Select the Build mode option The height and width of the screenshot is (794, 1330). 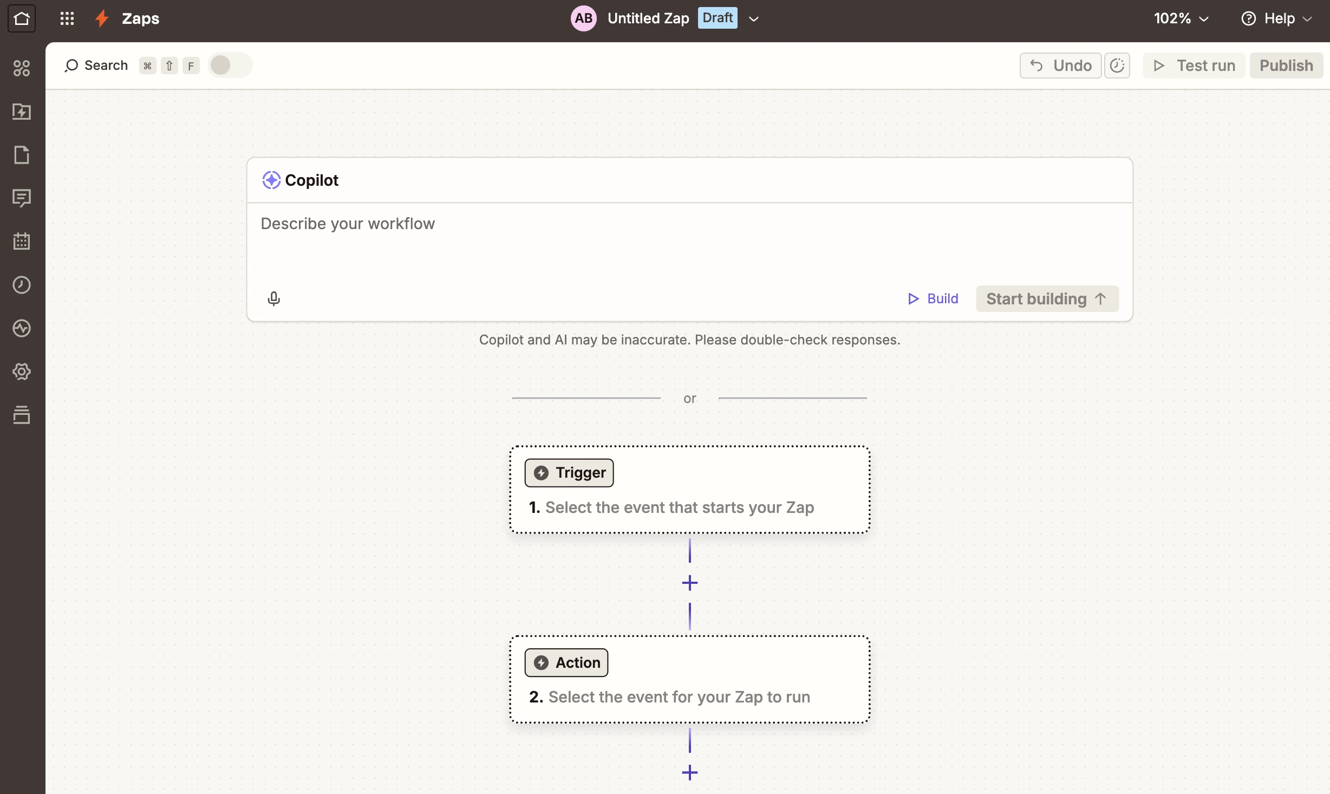(x=933, y=298)
